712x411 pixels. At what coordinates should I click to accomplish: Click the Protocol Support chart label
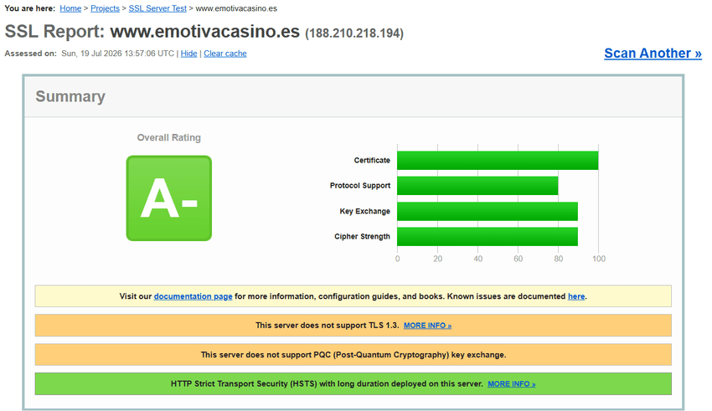point(360,186)
